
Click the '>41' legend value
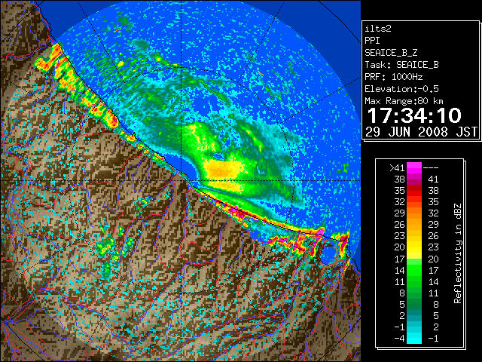[x=397, y=168]
